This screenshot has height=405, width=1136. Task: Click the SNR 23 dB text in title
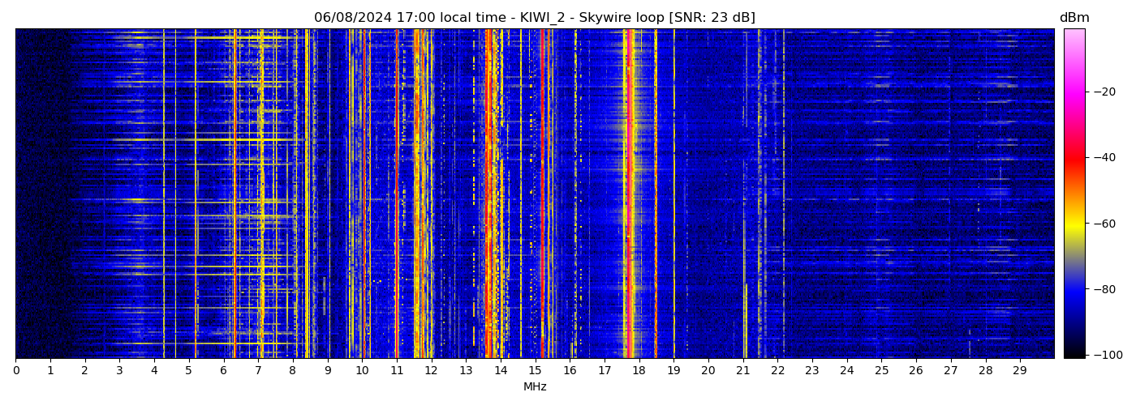(712, 18)
